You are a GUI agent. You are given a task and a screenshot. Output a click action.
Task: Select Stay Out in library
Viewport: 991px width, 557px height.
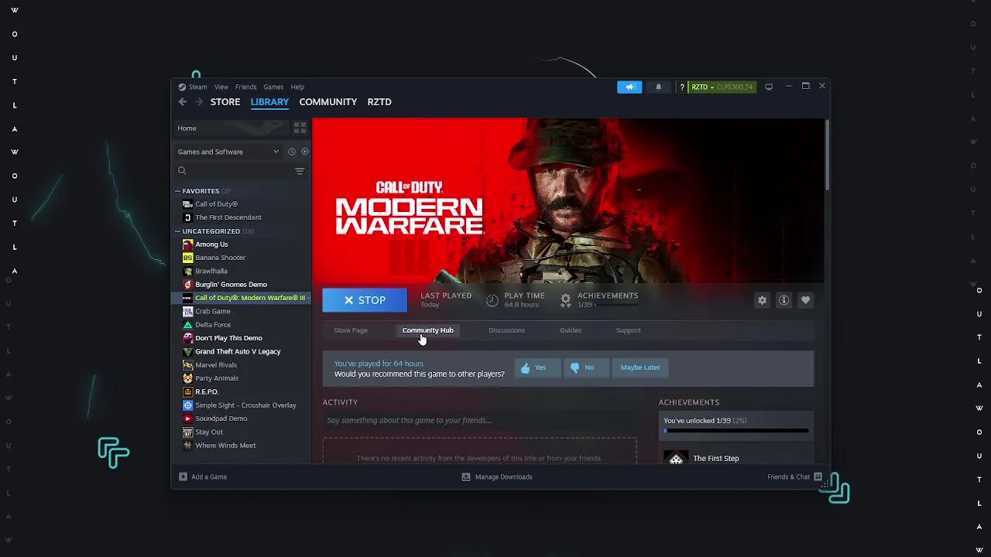209,432
